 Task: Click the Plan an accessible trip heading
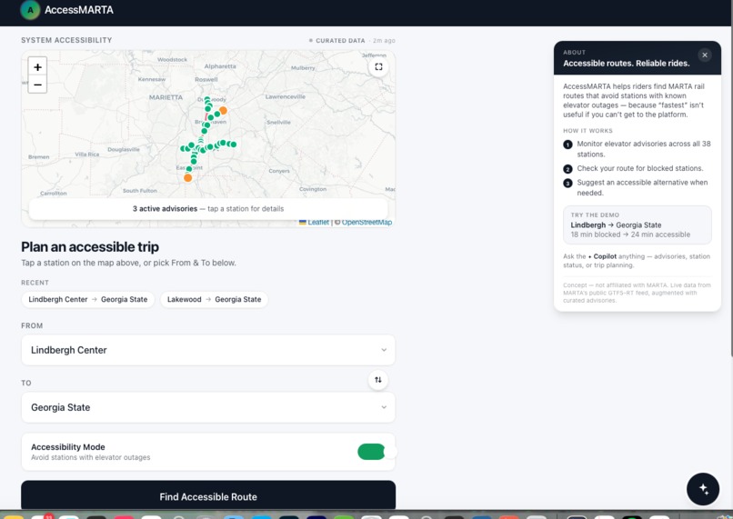pyautogui.click(x=90, y=246)
